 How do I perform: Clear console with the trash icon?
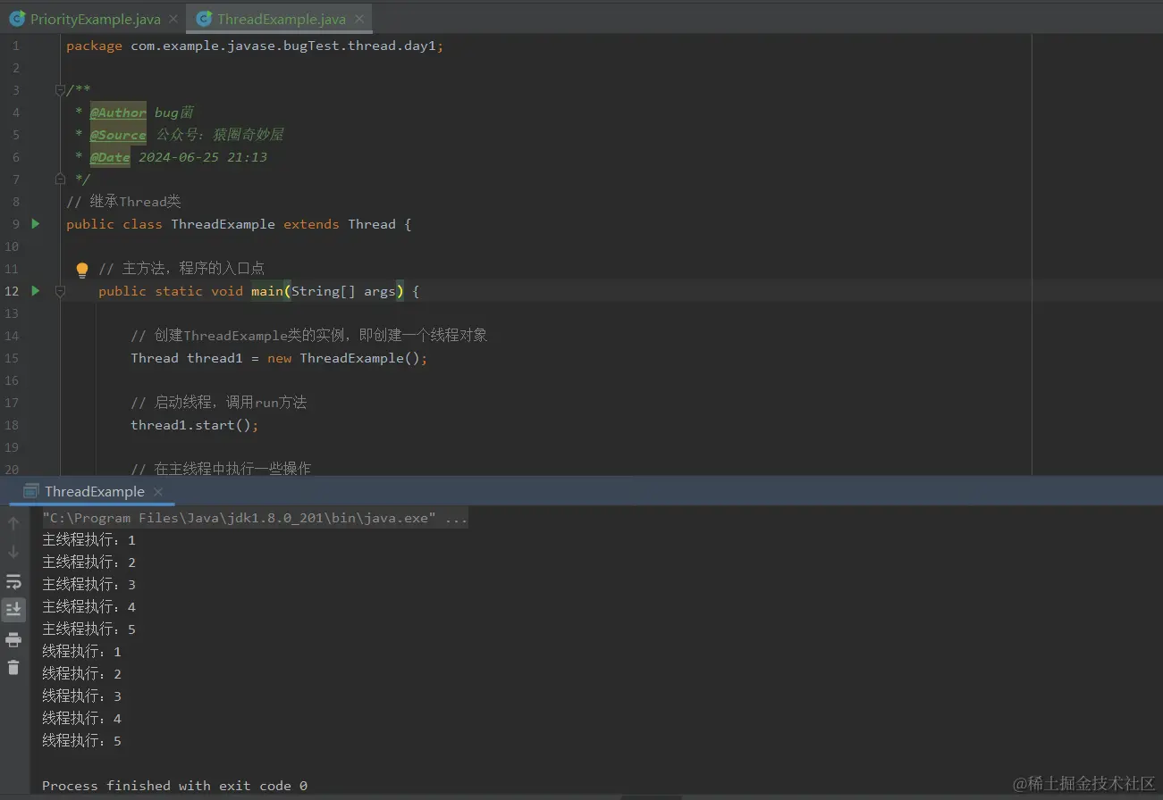point(13,667)
